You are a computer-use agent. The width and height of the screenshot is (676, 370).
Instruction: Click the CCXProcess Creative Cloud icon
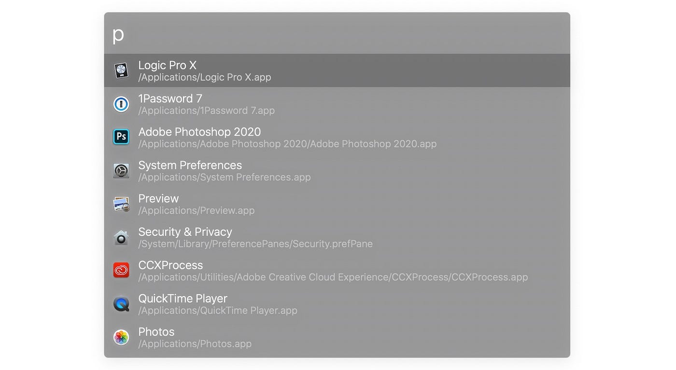(121, 271)
